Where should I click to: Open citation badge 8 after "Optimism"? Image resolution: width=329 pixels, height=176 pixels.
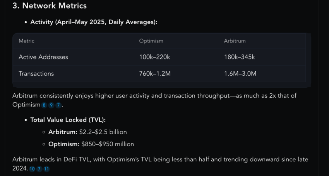coord(44,105)
